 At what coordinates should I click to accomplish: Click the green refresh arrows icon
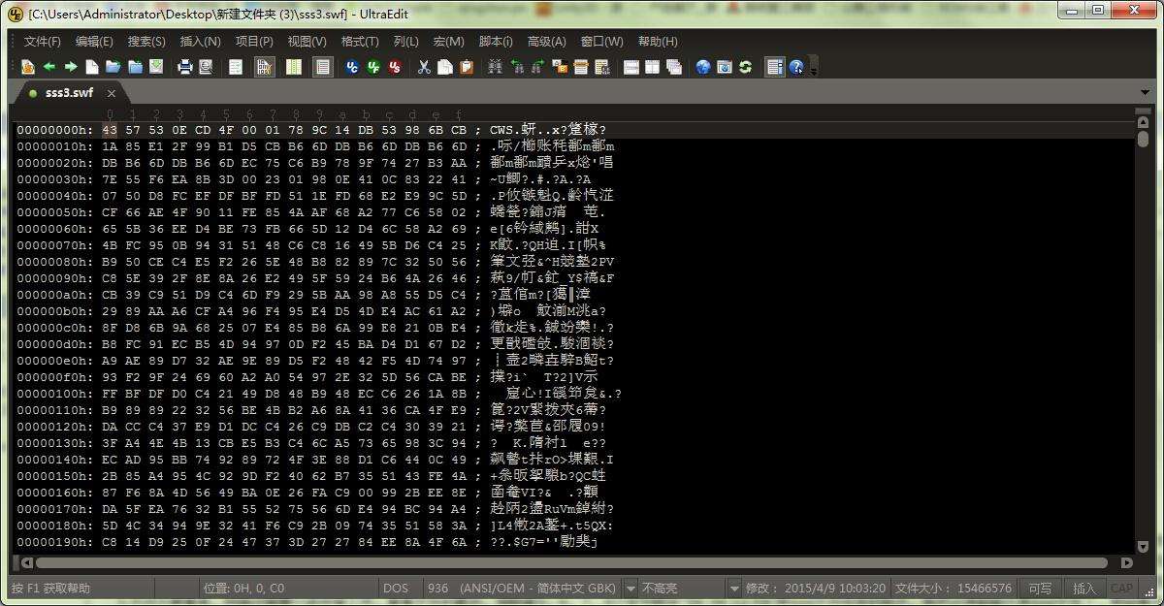(746, 67)
